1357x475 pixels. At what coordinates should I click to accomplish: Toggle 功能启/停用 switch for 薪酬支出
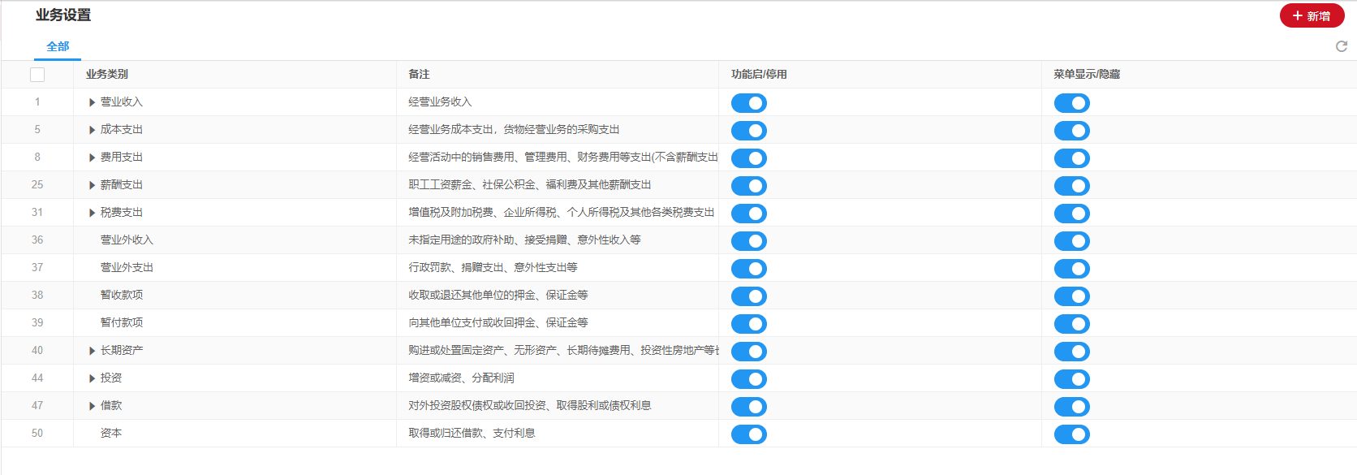749,186
